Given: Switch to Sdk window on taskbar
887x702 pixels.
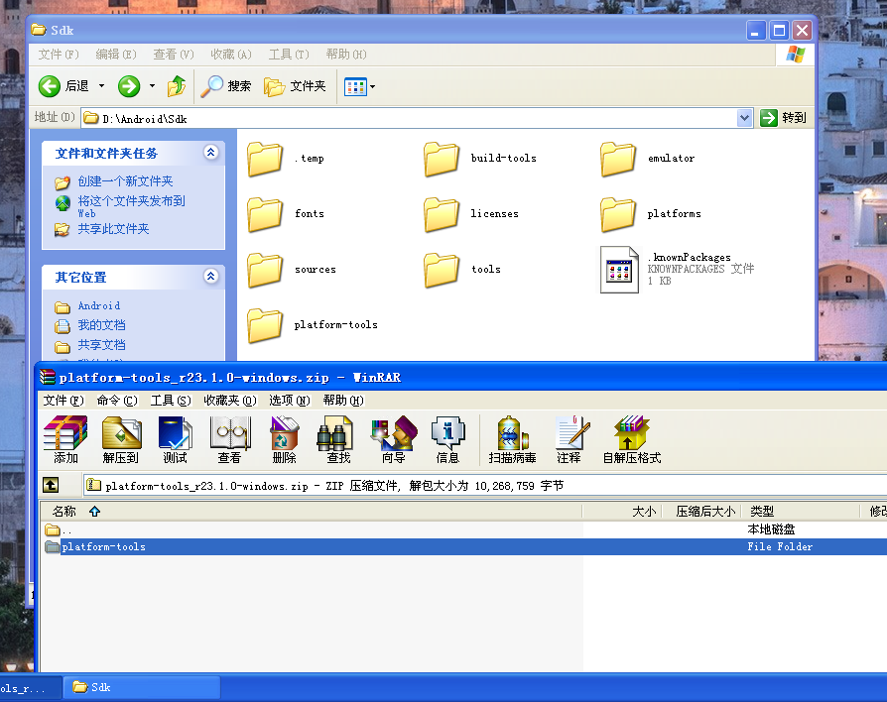Looking at the screenshot, I should 142,688.
